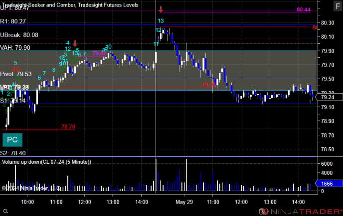The height and width of the screenshot is (216, 343).
Task: Click the 79.50 price axis label
Action: [x=328, y=79]
